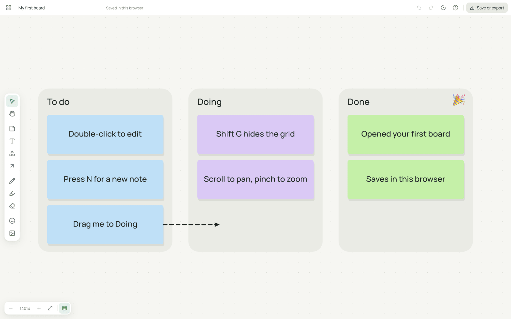Click the 140% zoom level

coord(25,308)
